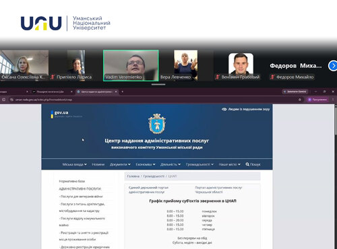
Task: Expand the Наше місто dropdown menu
Action: pos(229,164)
